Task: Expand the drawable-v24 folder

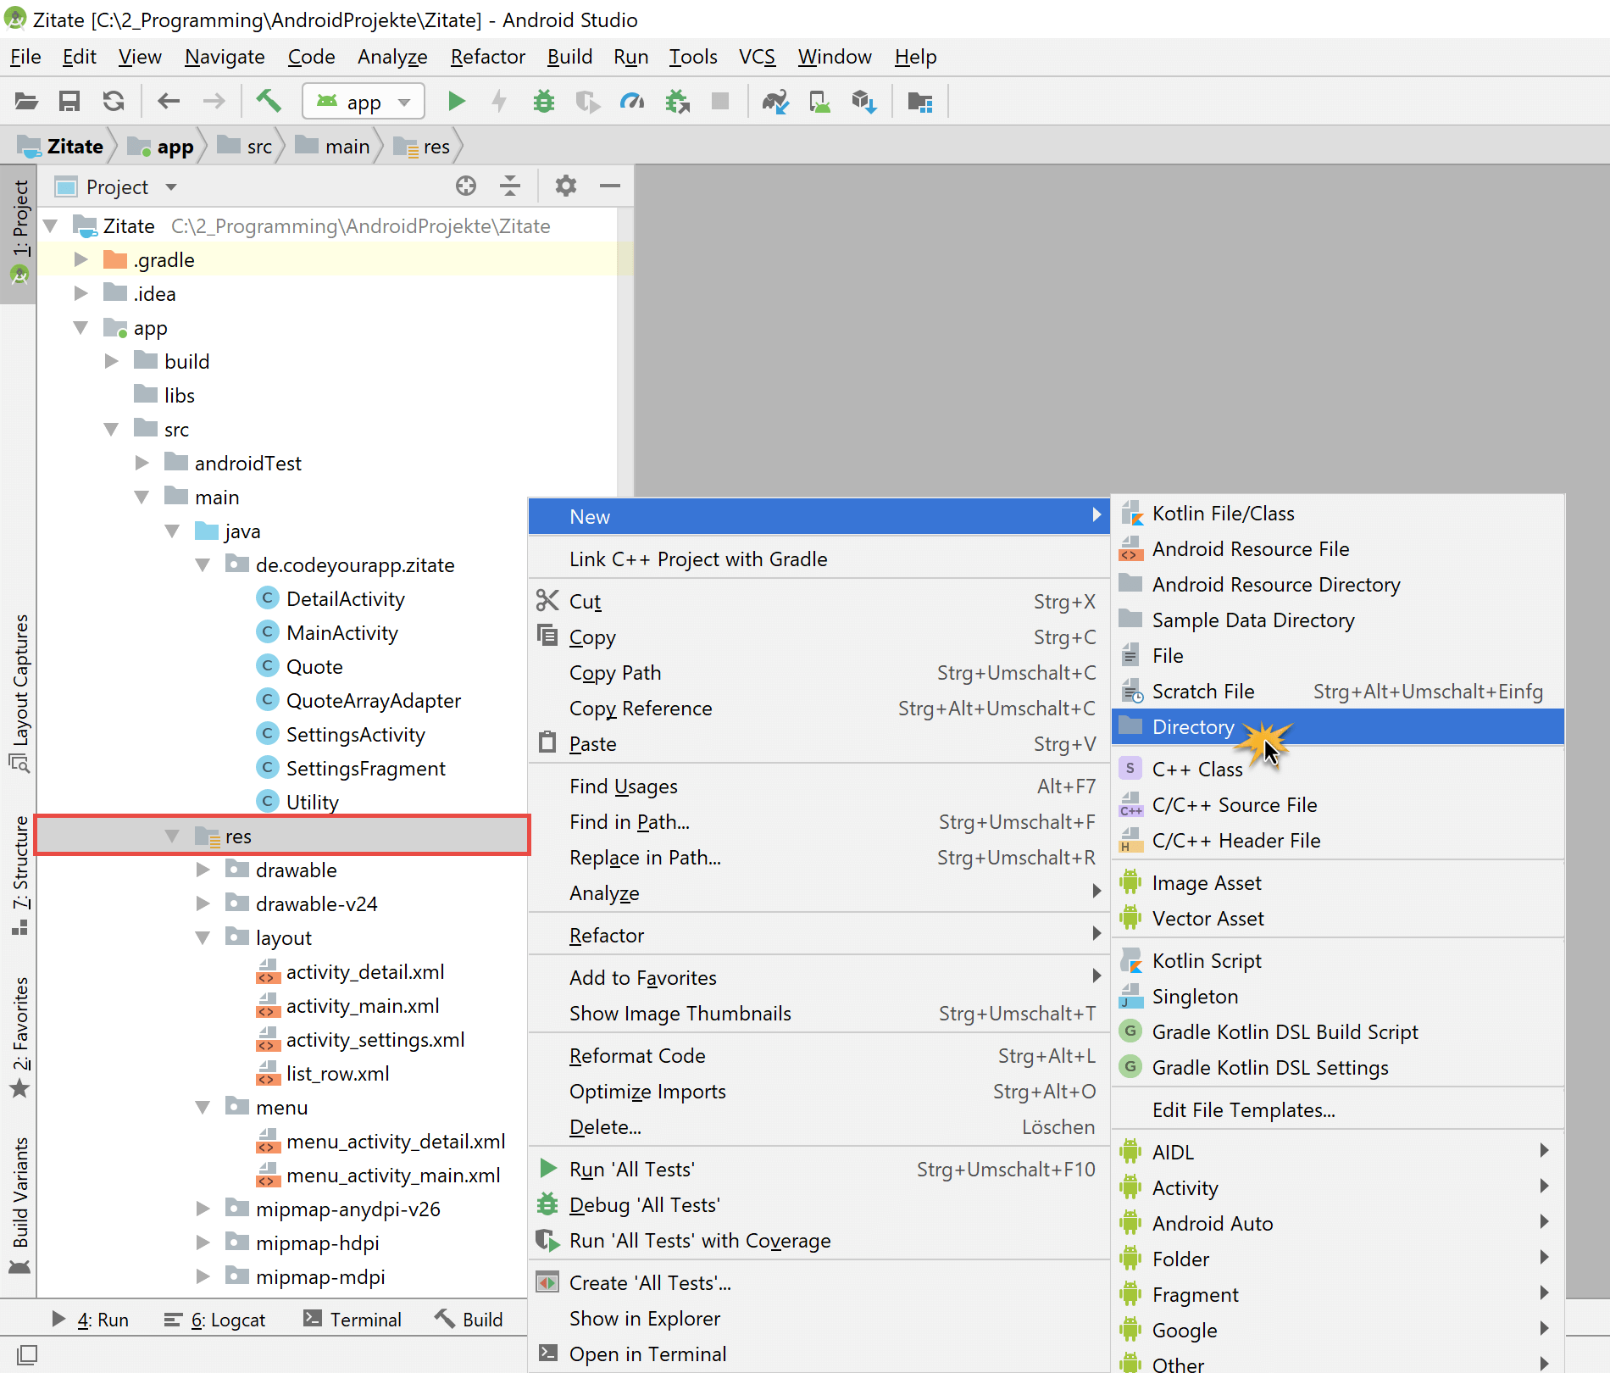Action: click(203, 903)
